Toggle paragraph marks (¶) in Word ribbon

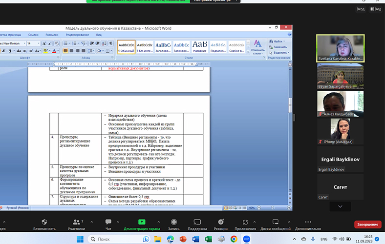click(111, 43)
